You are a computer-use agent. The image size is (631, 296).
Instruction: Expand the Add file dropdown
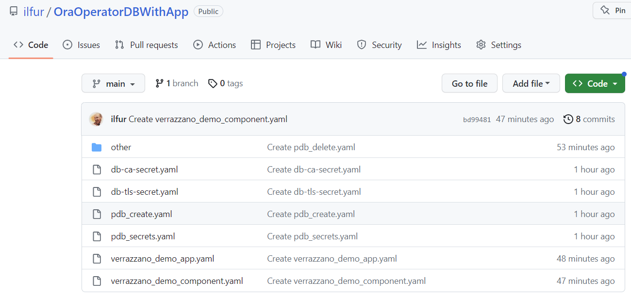tap(531, 83)
